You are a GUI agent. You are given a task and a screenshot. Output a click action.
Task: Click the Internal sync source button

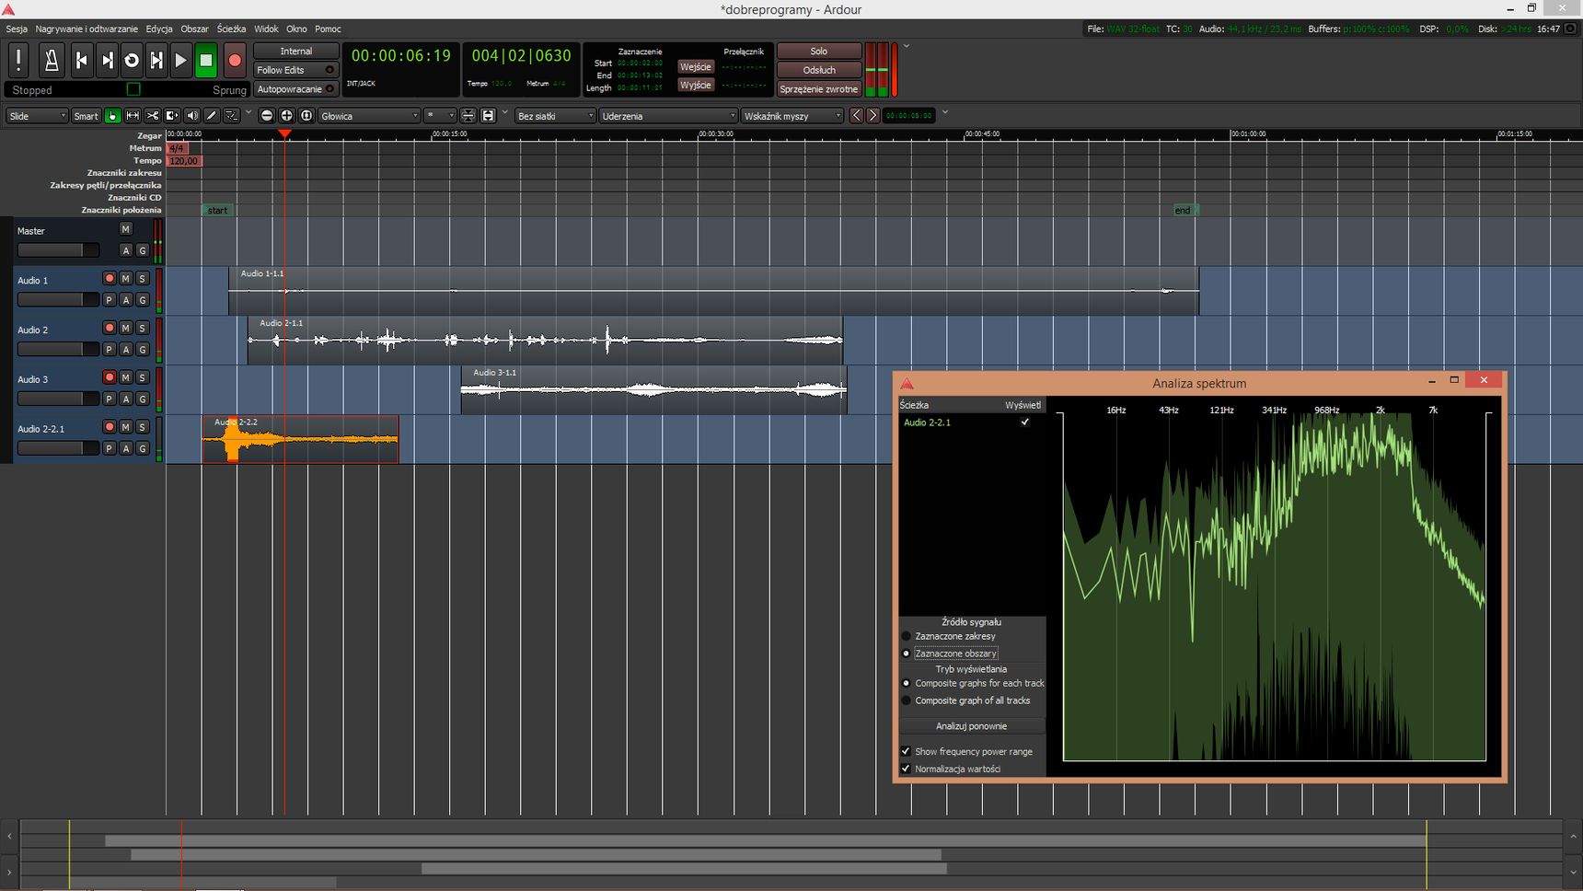click(295, 52)
